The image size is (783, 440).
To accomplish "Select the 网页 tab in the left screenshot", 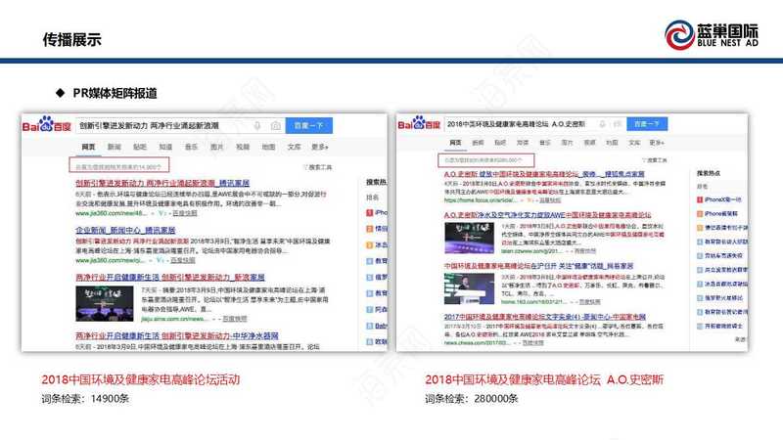I will point(88,147).
